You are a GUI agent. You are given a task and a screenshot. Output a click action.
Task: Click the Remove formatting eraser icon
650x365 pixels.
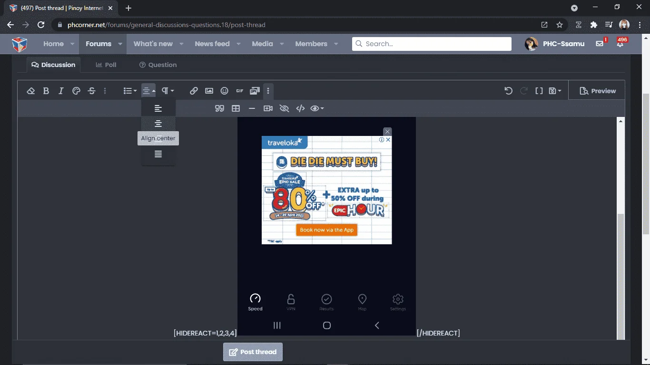point(31,91)
